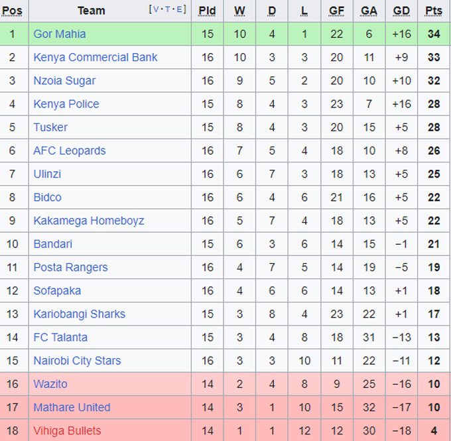
Task: Click the Bidco team link
Action: 47,197
